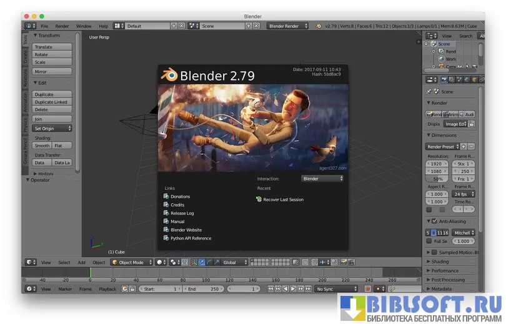Screen dimensions: 506x324
Task: Click the screen layout icon next to Default
Action: pyautogui.click(x=117, y=26)
